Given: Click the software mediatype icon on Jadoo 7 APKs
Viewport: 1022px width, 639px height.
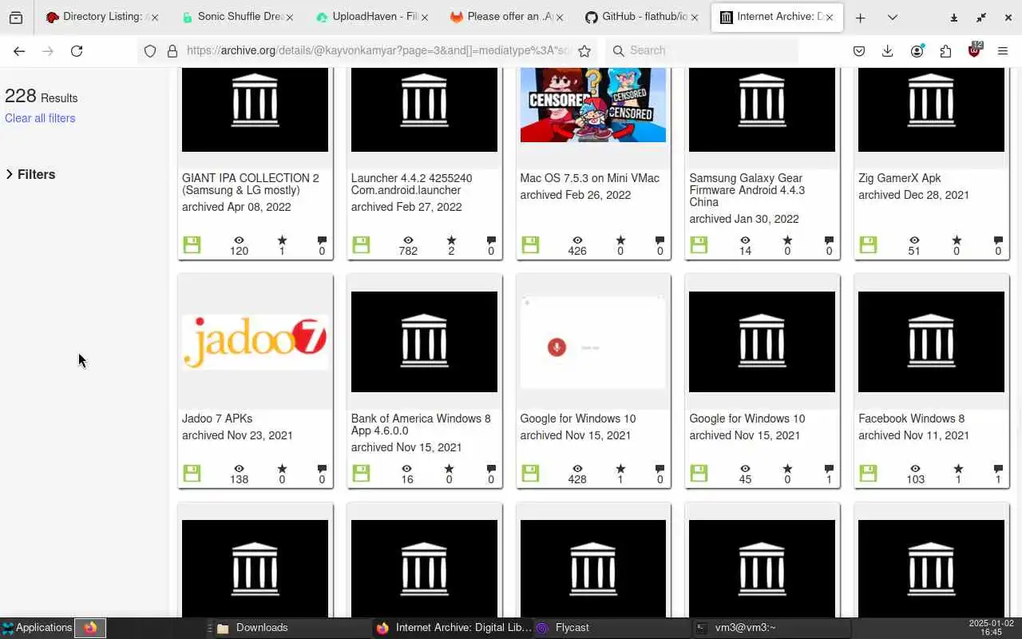Looking at the screenshot, I should (x=192, y=473).
